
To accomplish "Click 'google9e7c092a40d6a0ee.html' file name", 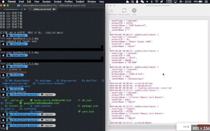I will tap(41, 103).
